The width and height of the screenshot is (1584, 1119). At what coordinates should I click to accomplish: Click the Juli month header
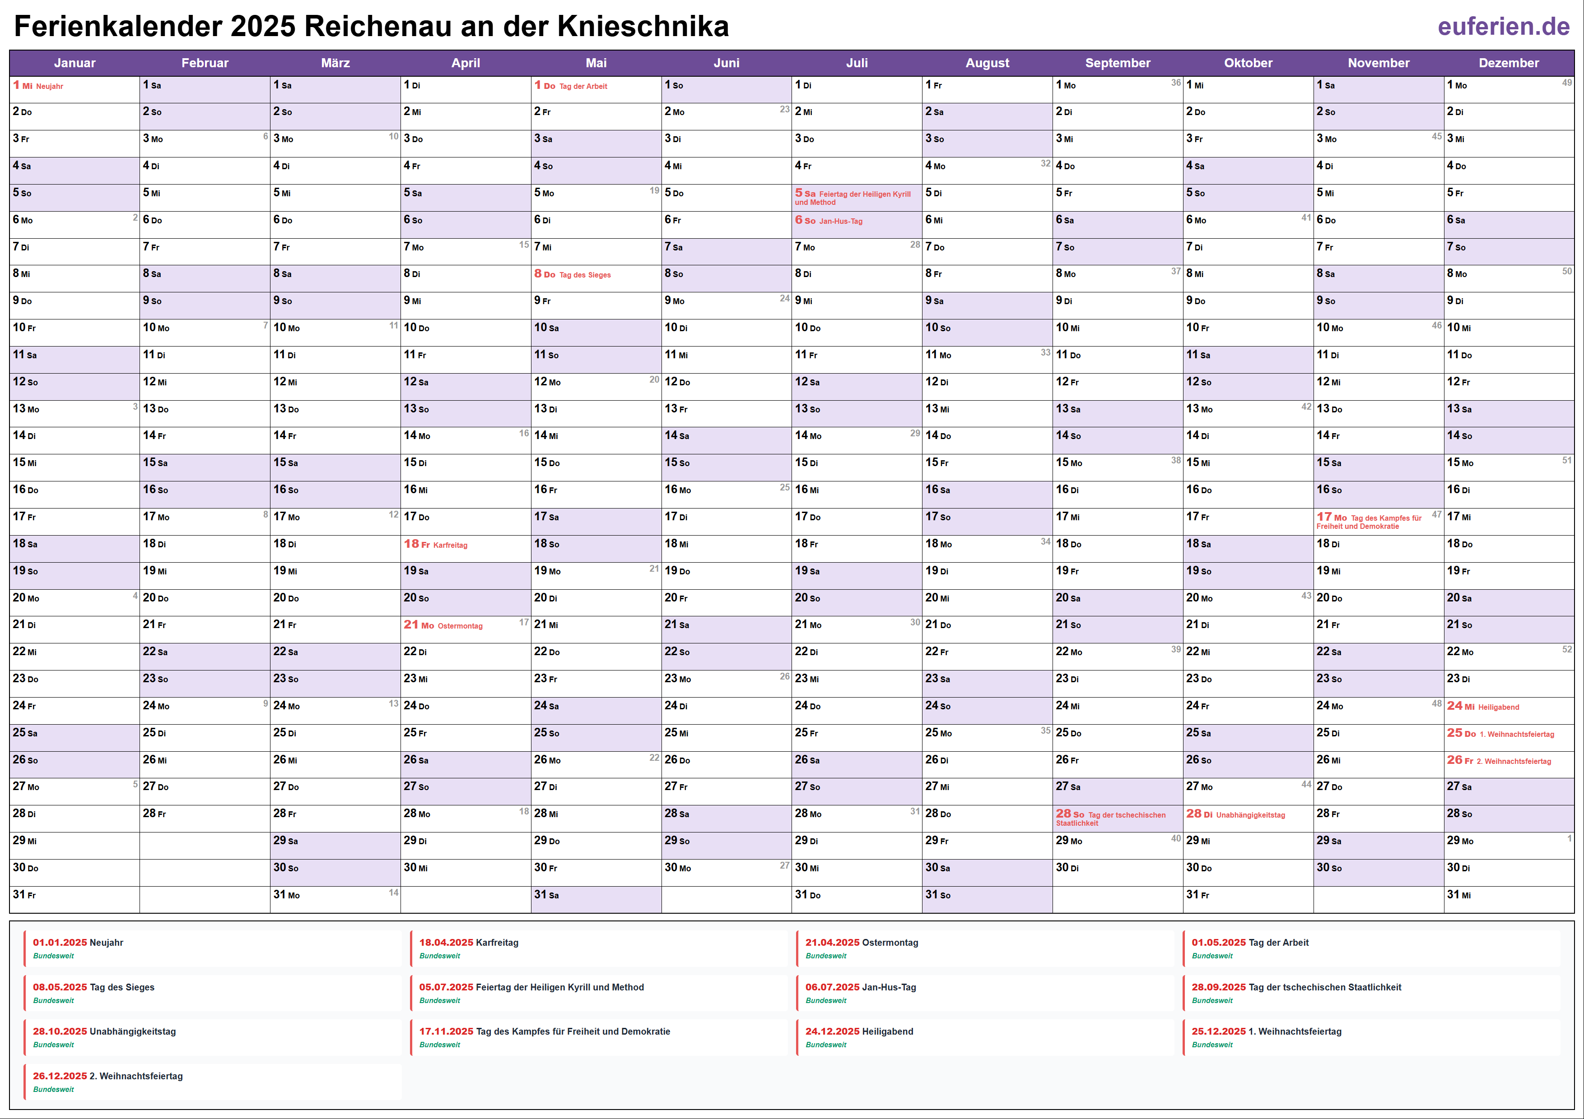pos(856,63)
